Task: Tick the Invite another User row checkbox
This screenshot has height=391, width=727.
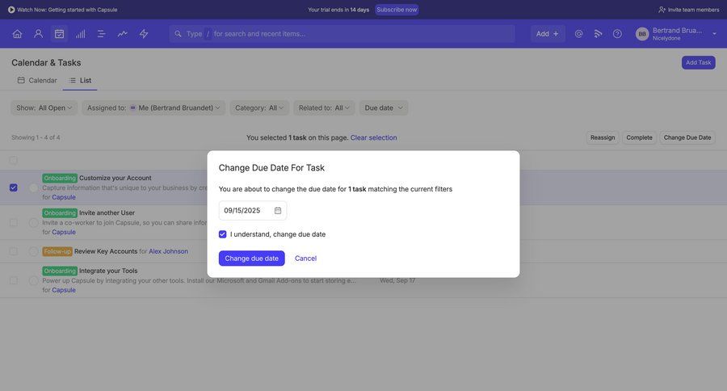Action: [14, 223]
